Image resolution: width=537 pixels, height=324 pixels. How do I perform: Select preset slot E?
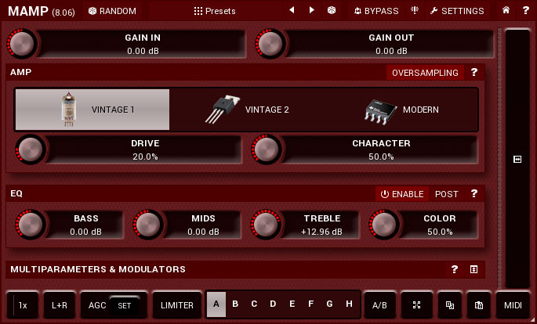coord(292,304)
